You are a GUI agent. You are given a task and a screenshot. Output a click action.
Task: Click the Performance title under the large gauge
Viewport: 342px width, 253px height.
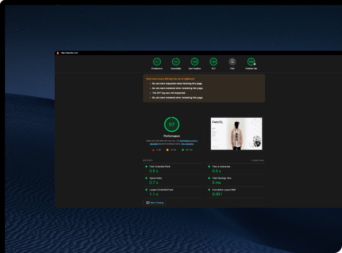tap(171, 136)
